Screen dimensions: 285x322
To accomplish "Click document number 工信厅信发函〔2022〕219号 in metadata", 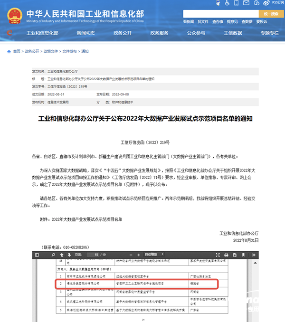I will [67, 86].
